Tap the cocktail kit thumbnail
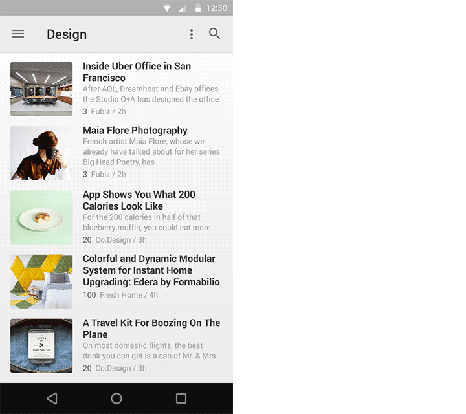The image size is (466, 414). pos(41,345)
